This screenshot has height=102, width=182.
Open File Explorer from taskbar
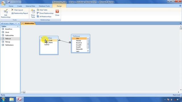[x=11, y=99]
